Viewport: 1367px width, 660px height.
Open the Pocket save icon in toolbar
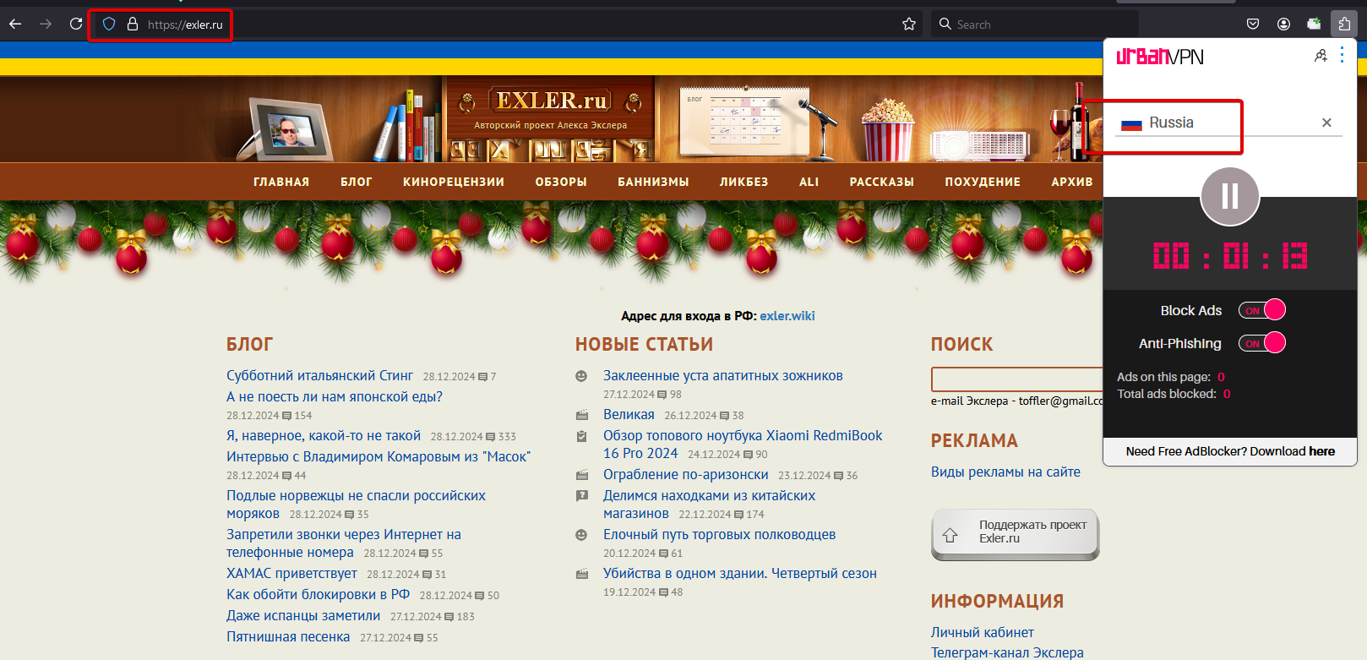coord(1253,25)
